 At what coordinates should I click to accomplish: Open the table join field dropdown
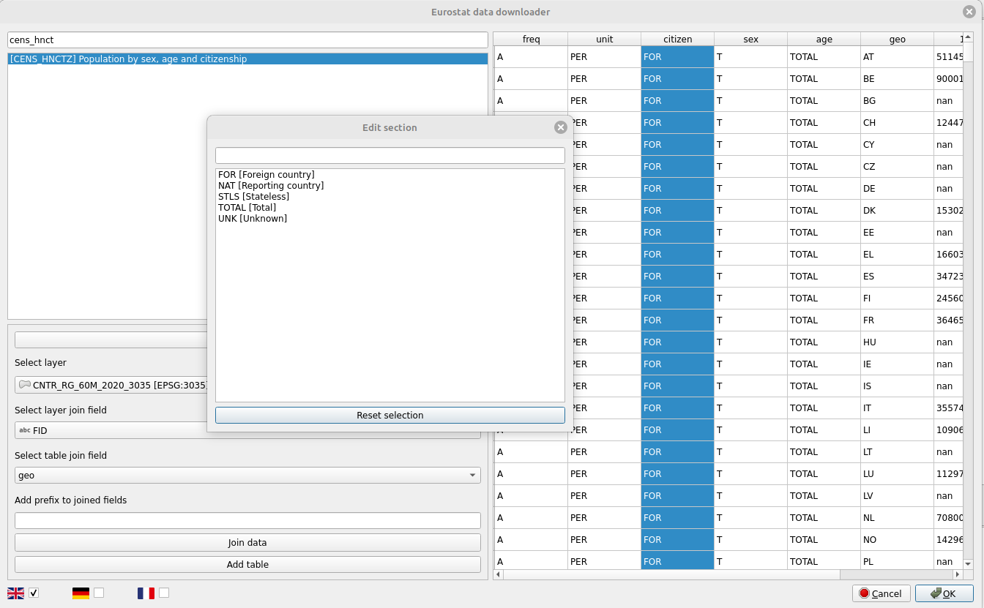click(247, 476)
